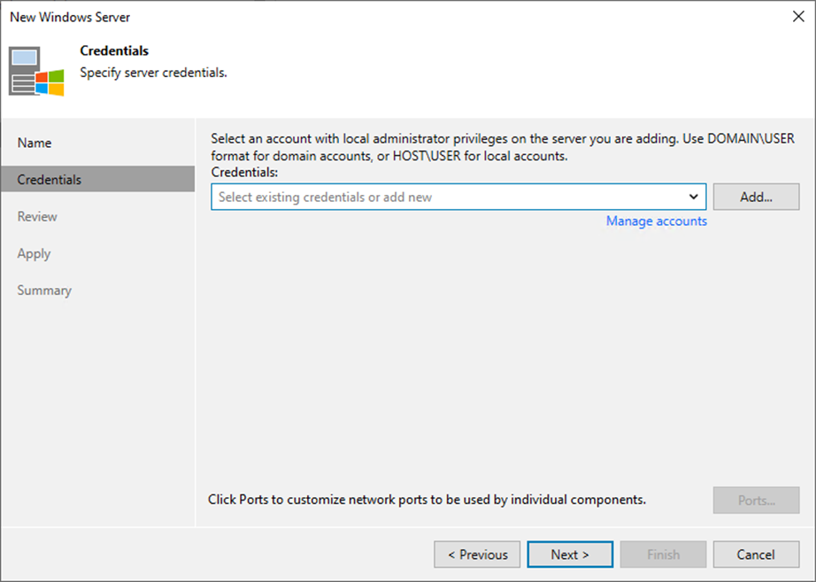Screen dimensions: 816x582
Task: Select the Summary step in sidebar
Action: (x=98, y=291)
